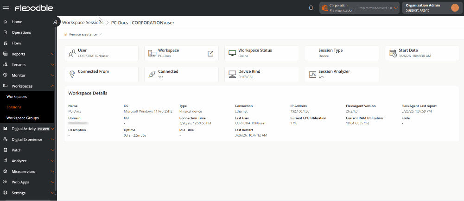
Task: Select Workspace Groups in sidebar
Action: pyautogui.click(x=22, y=118)
